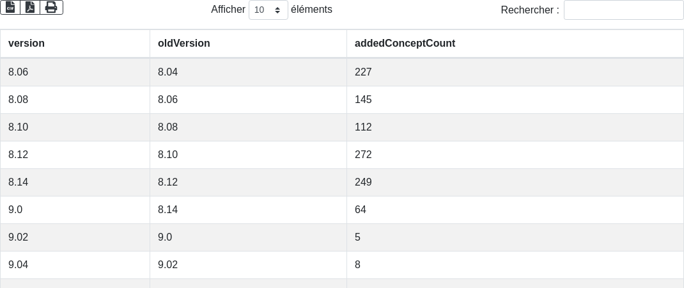Select the addedConceptCount 112 cell

[x=363, y=127]
